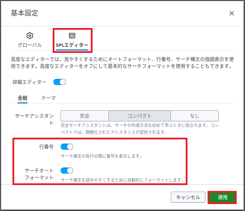The image size is (245, 211).
Task: Toggle the サーチオートフォーマット switch
Action: point(67,171)
